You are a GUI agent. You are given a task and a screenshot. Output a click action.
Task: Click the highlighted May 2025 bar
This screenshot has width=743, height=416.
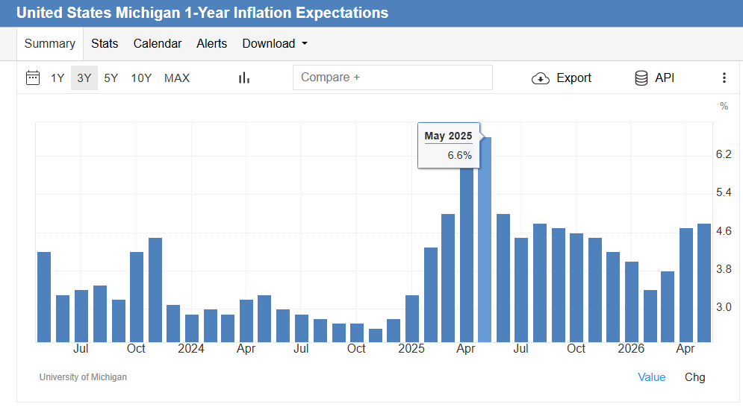(x=485, y=239)
